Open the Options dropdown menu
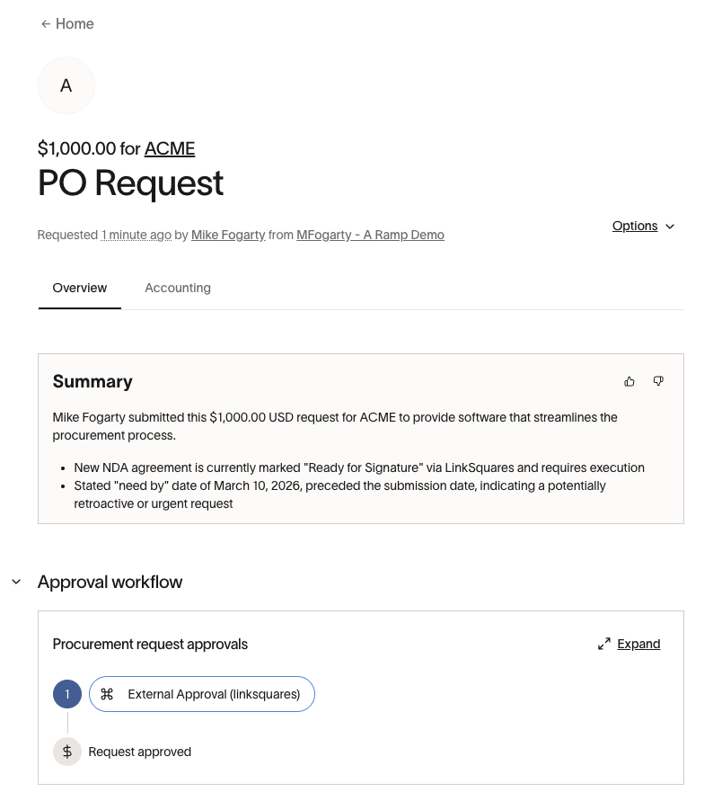The height and width of the screenshot is (810, 722). [x=643, y=227]
